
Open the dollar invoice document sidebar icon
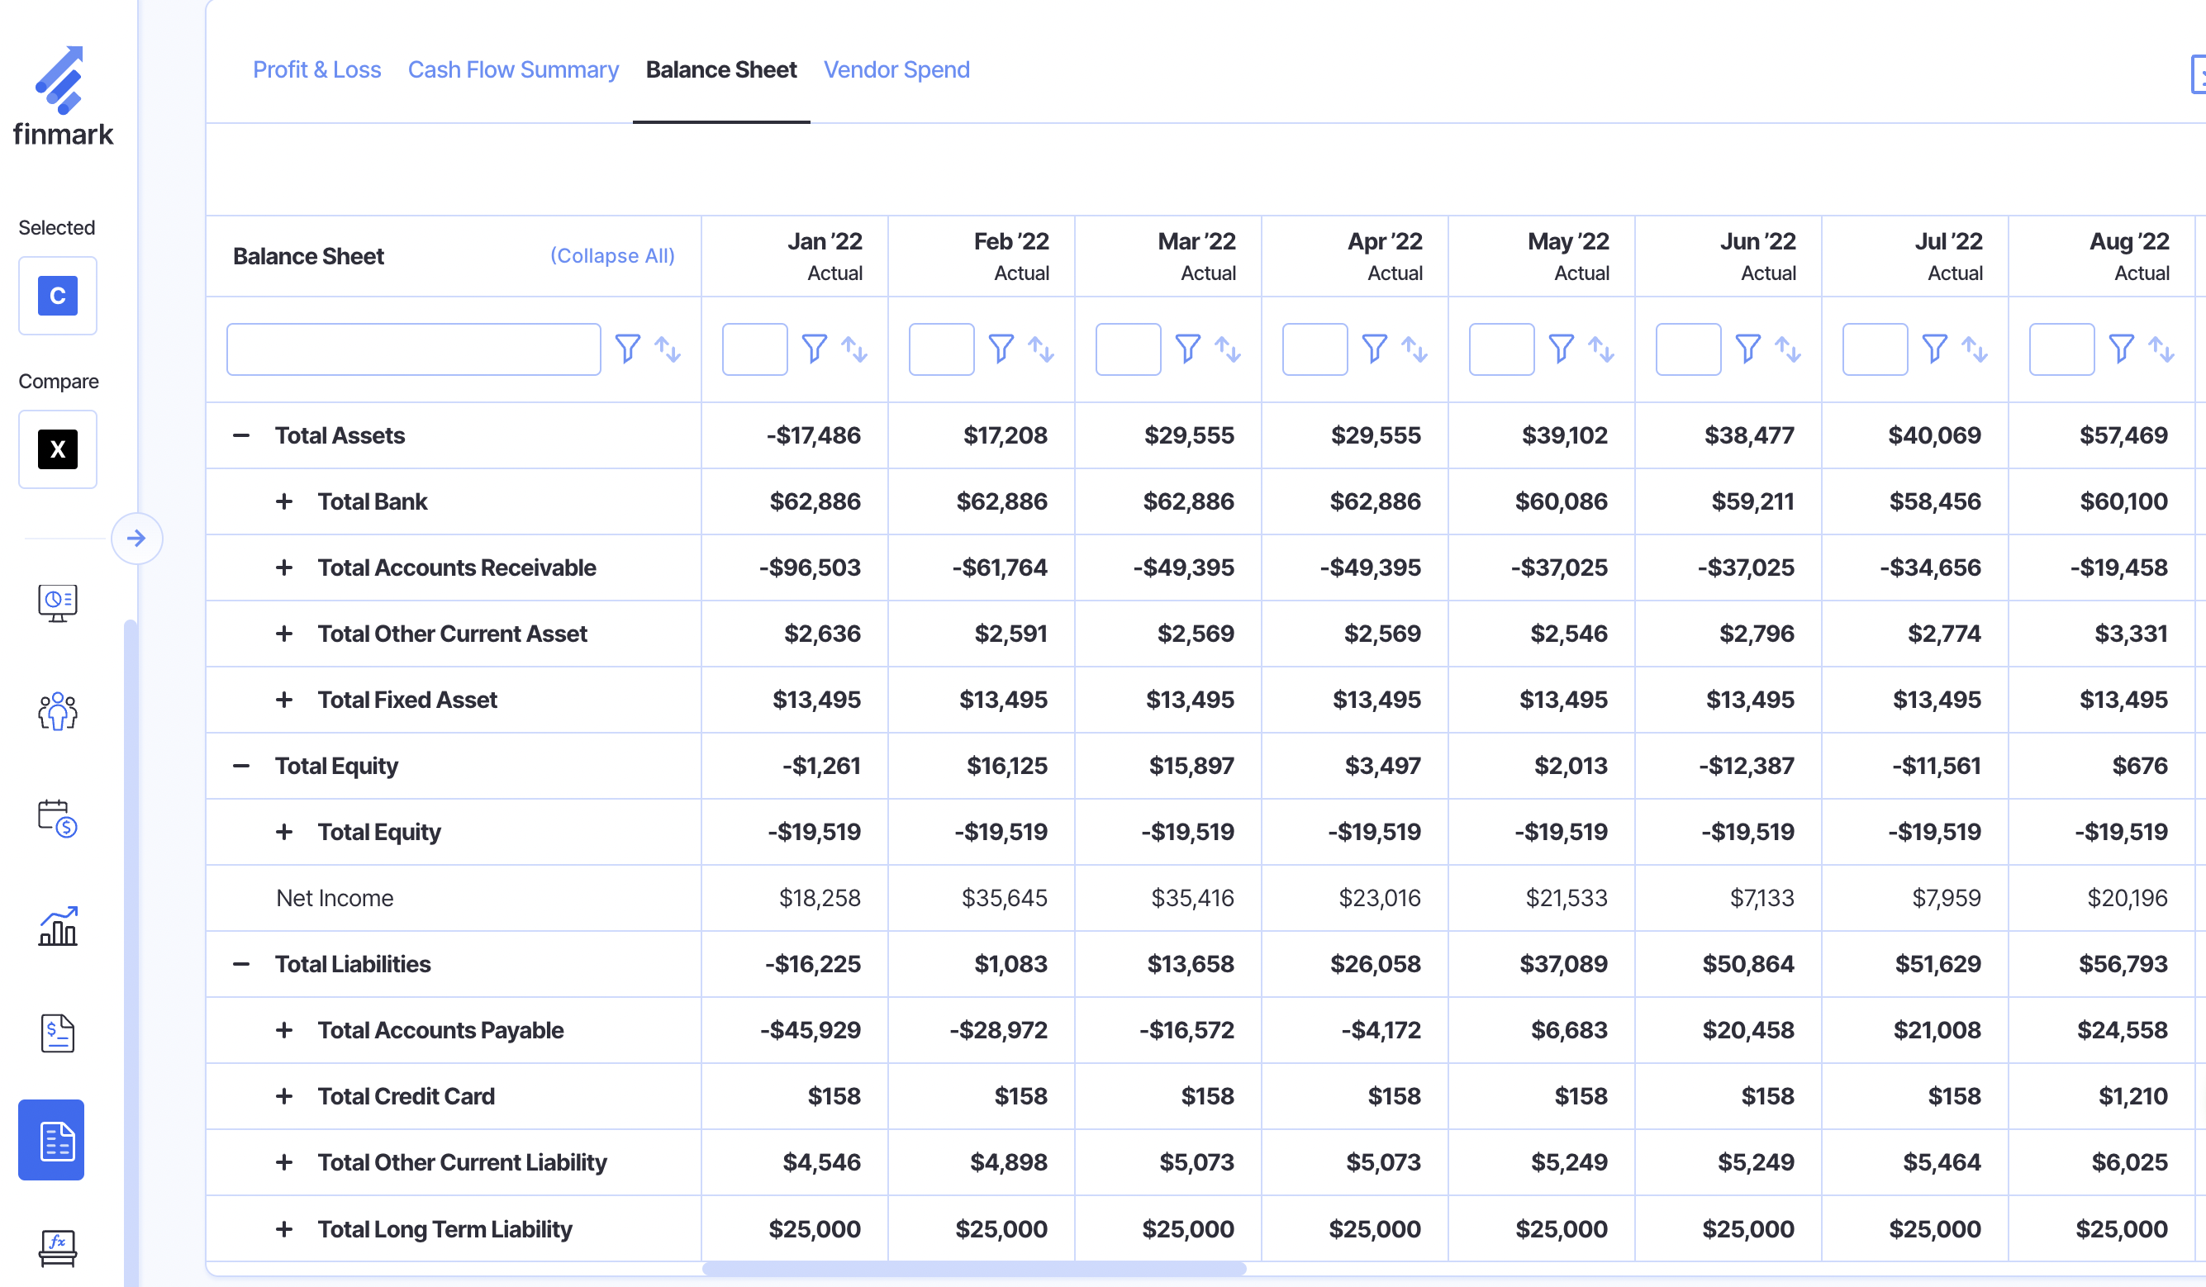(x=58, y=1034)
